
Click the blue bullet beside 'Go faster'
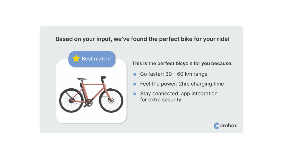135,74
